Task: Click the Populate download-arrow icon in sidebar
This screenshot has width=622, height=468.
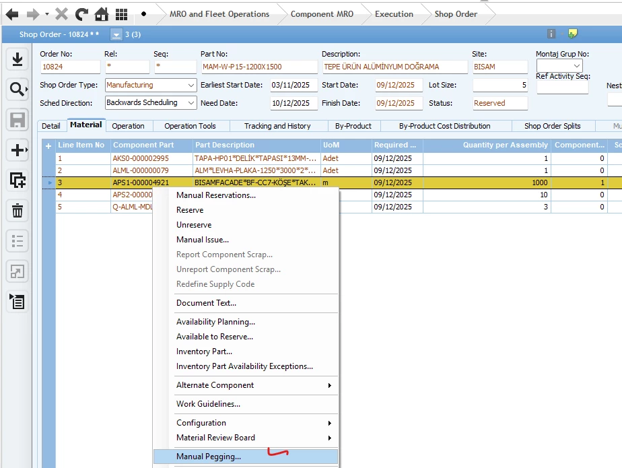Action: click(x=18, y=59)
